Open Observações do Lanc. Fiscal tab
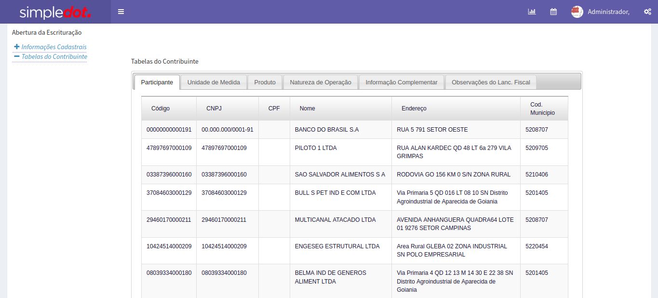 click(x=490, y=82)
